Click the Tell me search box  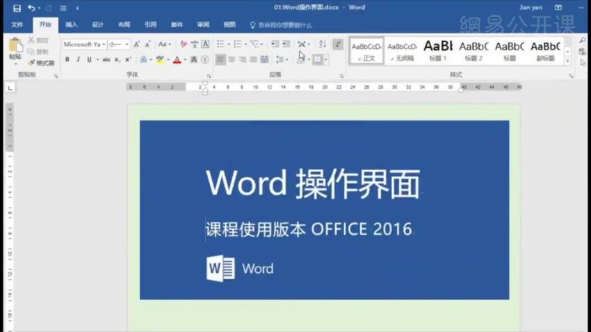[x=281, y=25]
